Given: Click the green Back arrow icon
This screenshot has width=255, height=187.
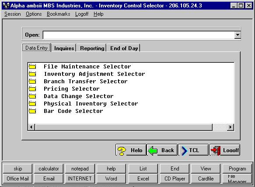Looking at the screenshot, I should click(153, 151).
